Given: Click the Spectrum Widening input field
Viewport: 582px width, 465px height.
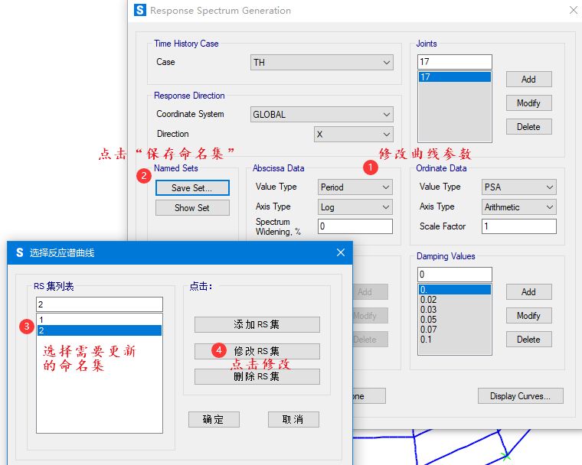Looking at the screenshot, I should coord(355,226).
